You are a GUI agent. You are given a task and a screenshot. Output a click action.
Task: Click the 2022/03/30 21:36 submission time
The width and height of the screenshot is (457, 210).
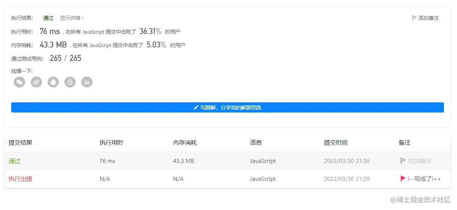(346, 161)
